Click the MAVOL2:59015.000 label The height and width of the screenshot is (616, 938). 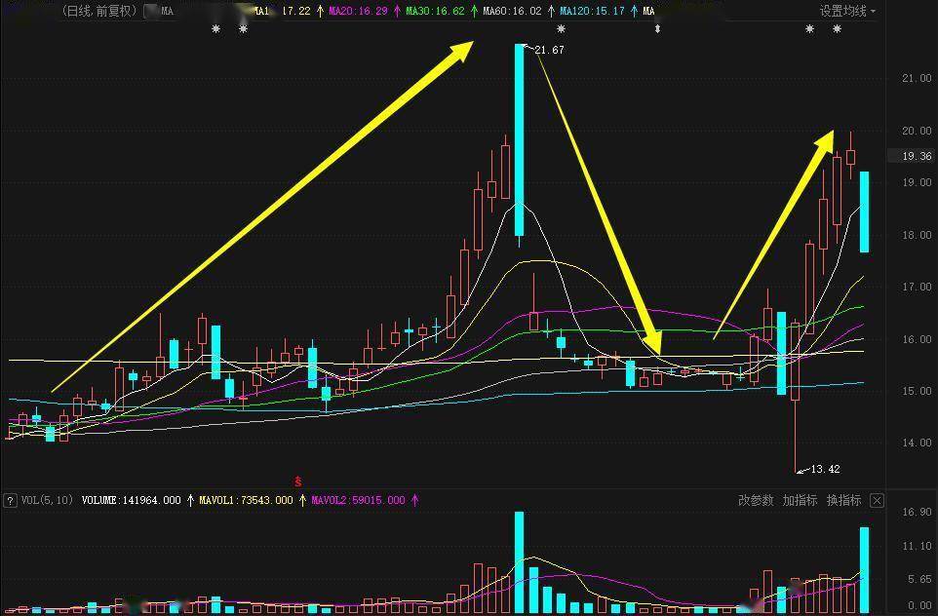click(358, 500)
